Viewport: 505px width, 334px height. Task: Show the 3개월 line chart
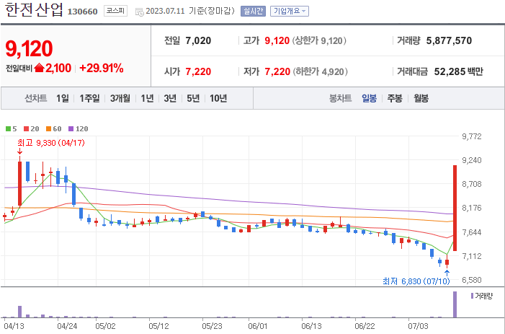[x=122, y=99]
